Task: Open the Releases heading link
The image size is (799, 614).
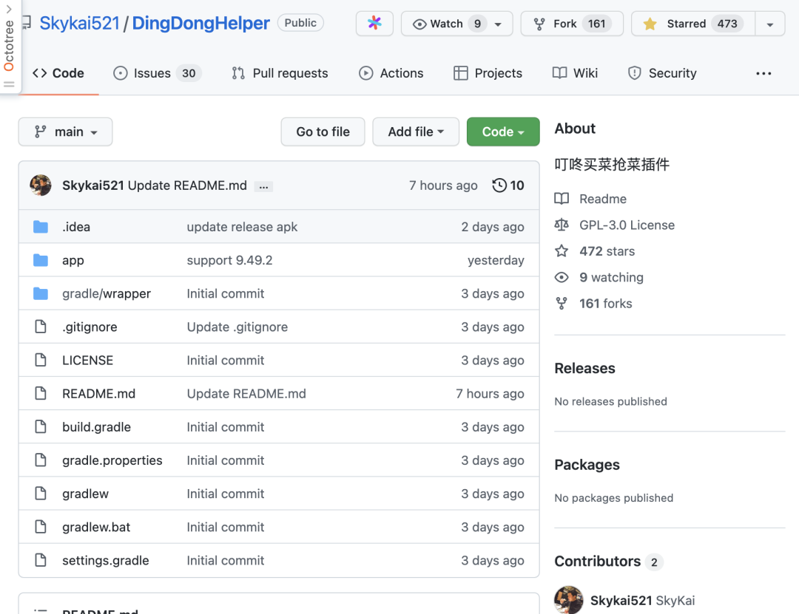Action: (584, 368)
